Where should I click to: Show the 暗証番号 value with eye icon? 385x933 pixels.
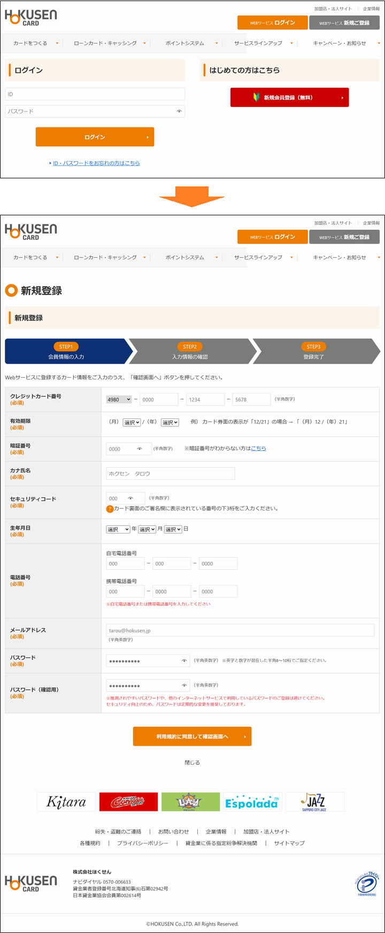point(140,449)
